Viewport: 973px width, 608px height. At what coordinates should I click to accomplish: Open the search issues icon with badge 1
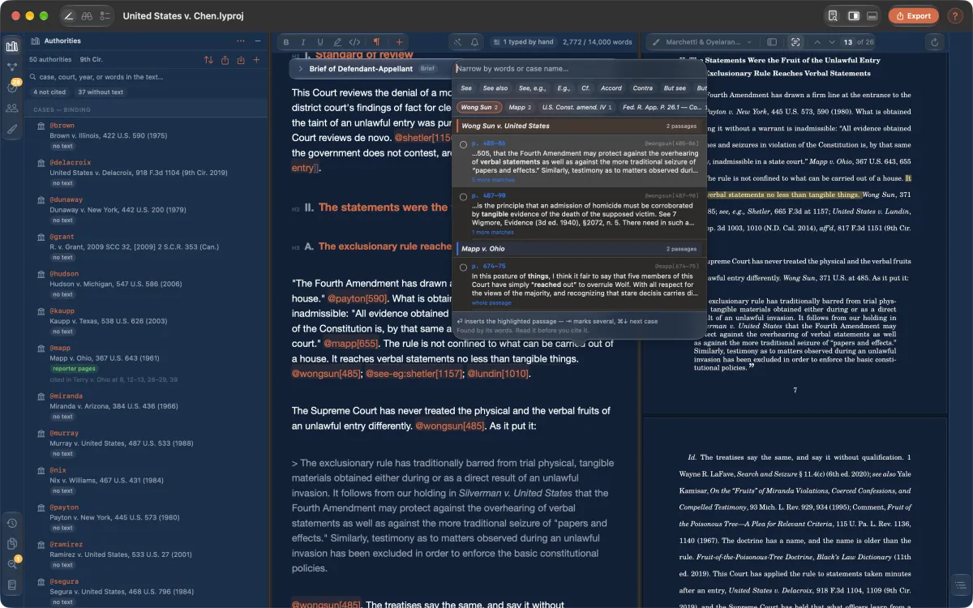[x=12, y=563]
